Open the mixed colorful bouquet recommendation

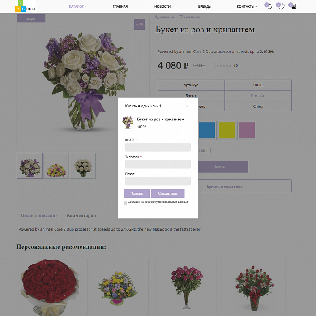pyautogui.click(x=118, y=288)
